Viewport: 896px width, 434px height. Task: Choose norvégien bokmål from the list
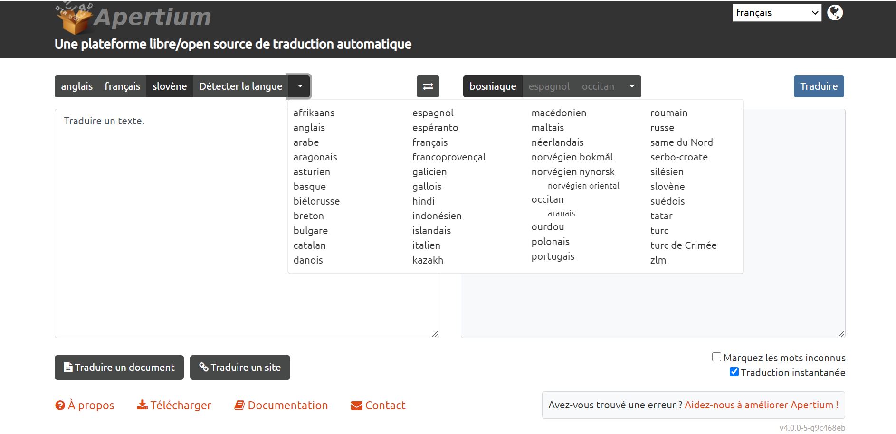[x=572, y=157]
